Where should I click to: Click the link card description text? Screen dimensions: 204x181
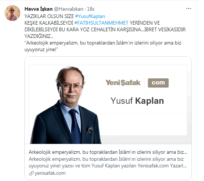[x=108, y=162]
